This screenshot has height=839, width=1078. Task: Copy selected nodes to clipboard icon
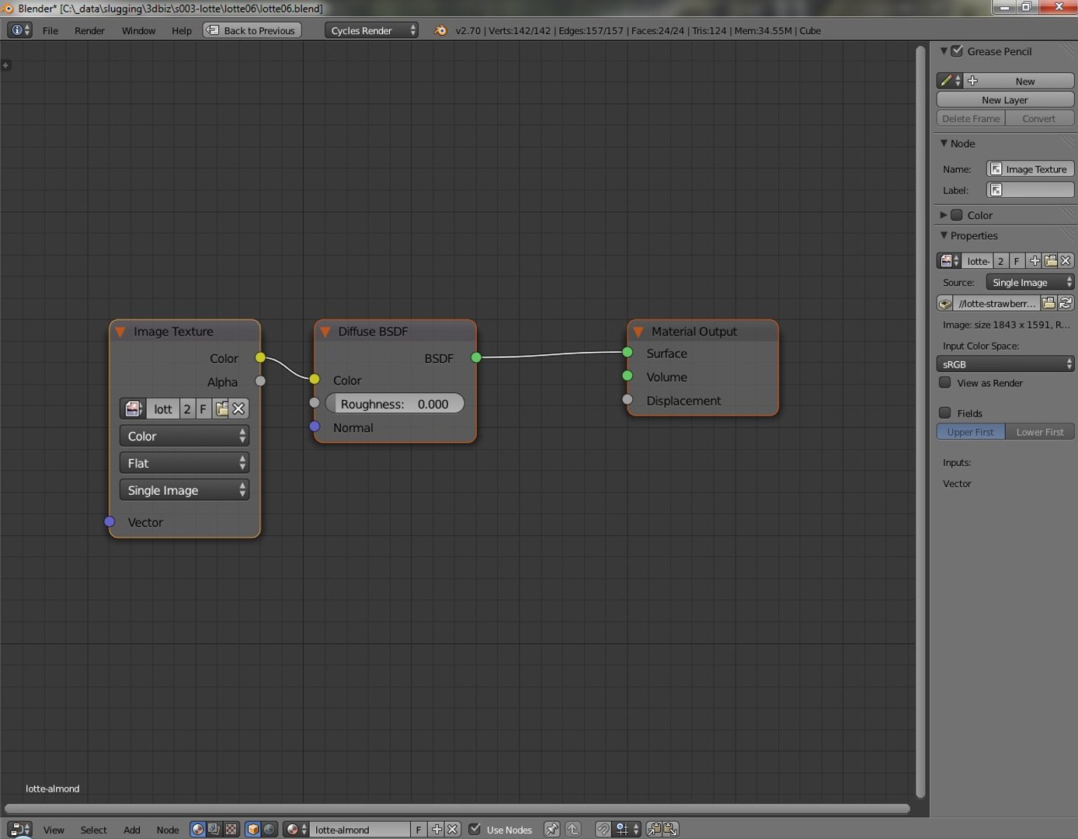pos(654,829)
